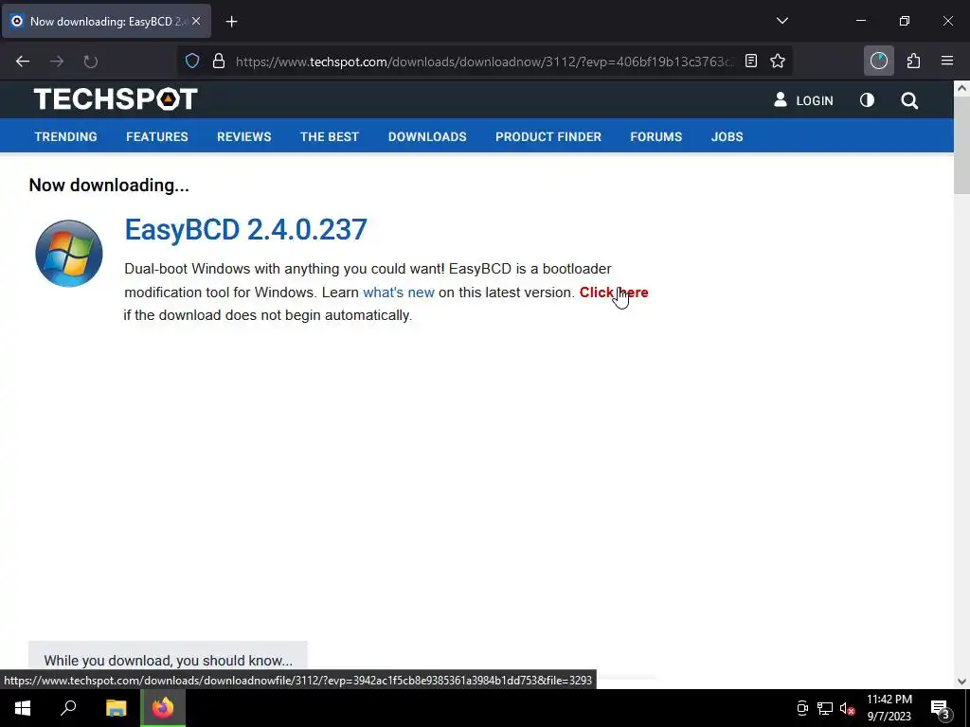
Task: Open the FORUMS menu
Action: pos(656,136)
